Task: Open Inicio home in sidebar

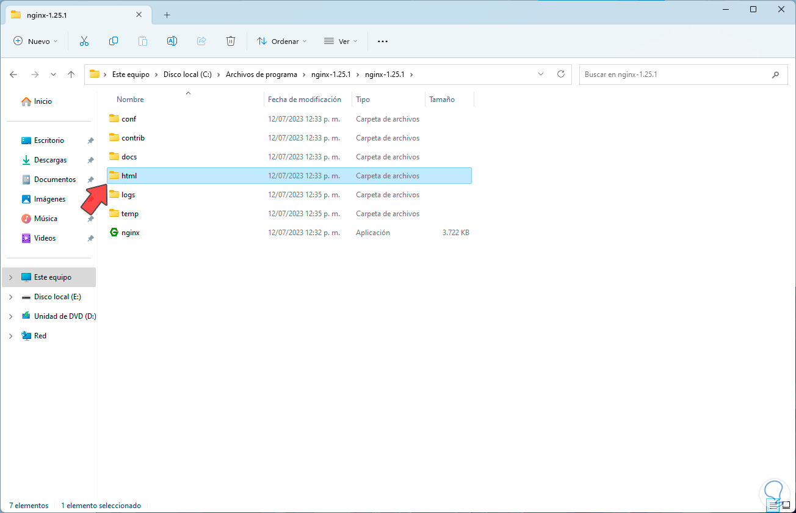Action: tap(37, 101)
